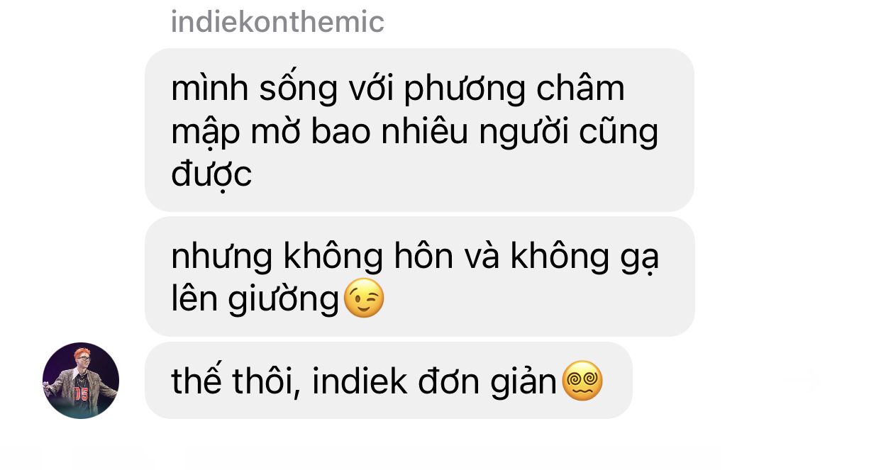Click the words "thế thôi" in last bubble
This screenshot has height=470, width=881.
coord(231,381)
